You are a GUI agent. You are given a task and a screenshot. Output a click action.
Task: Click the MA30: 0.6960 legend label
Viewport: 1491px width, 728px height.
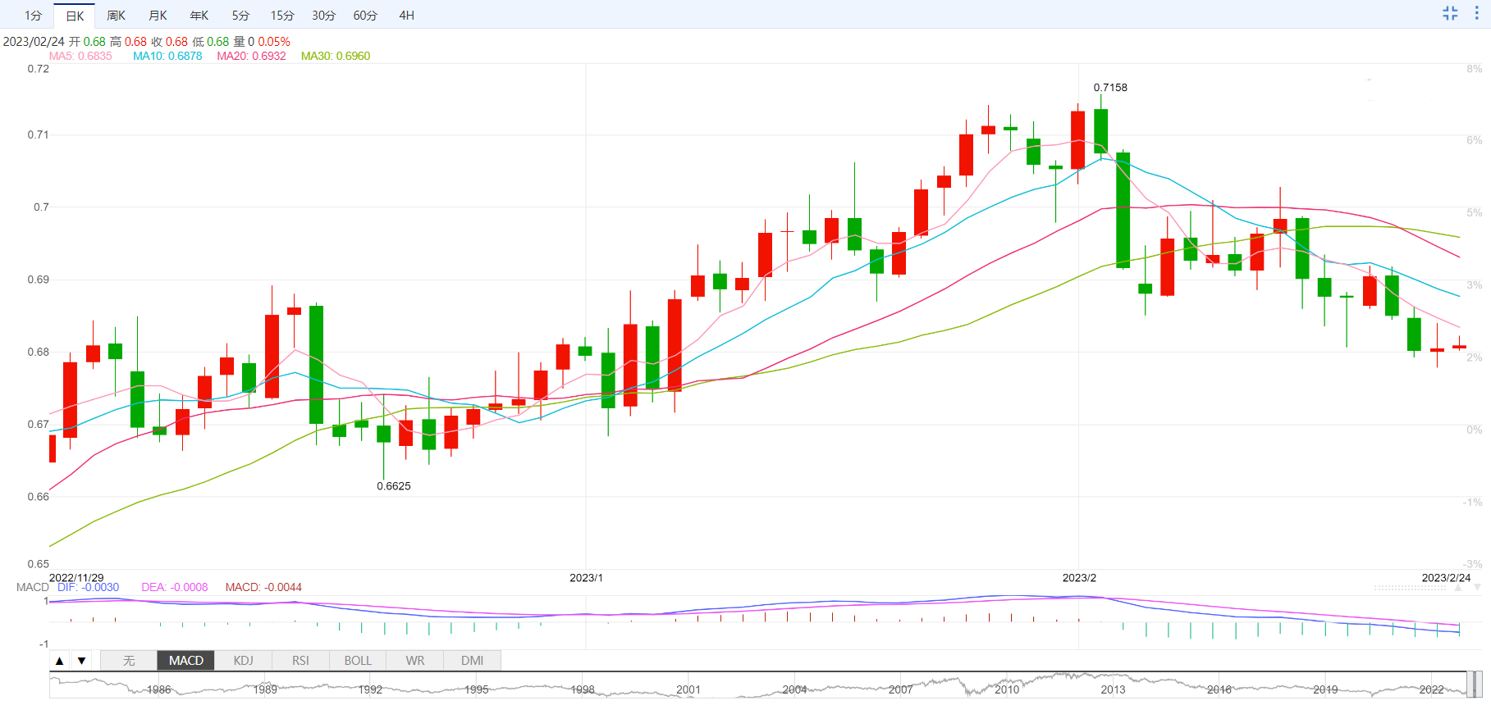coord(336,56)
